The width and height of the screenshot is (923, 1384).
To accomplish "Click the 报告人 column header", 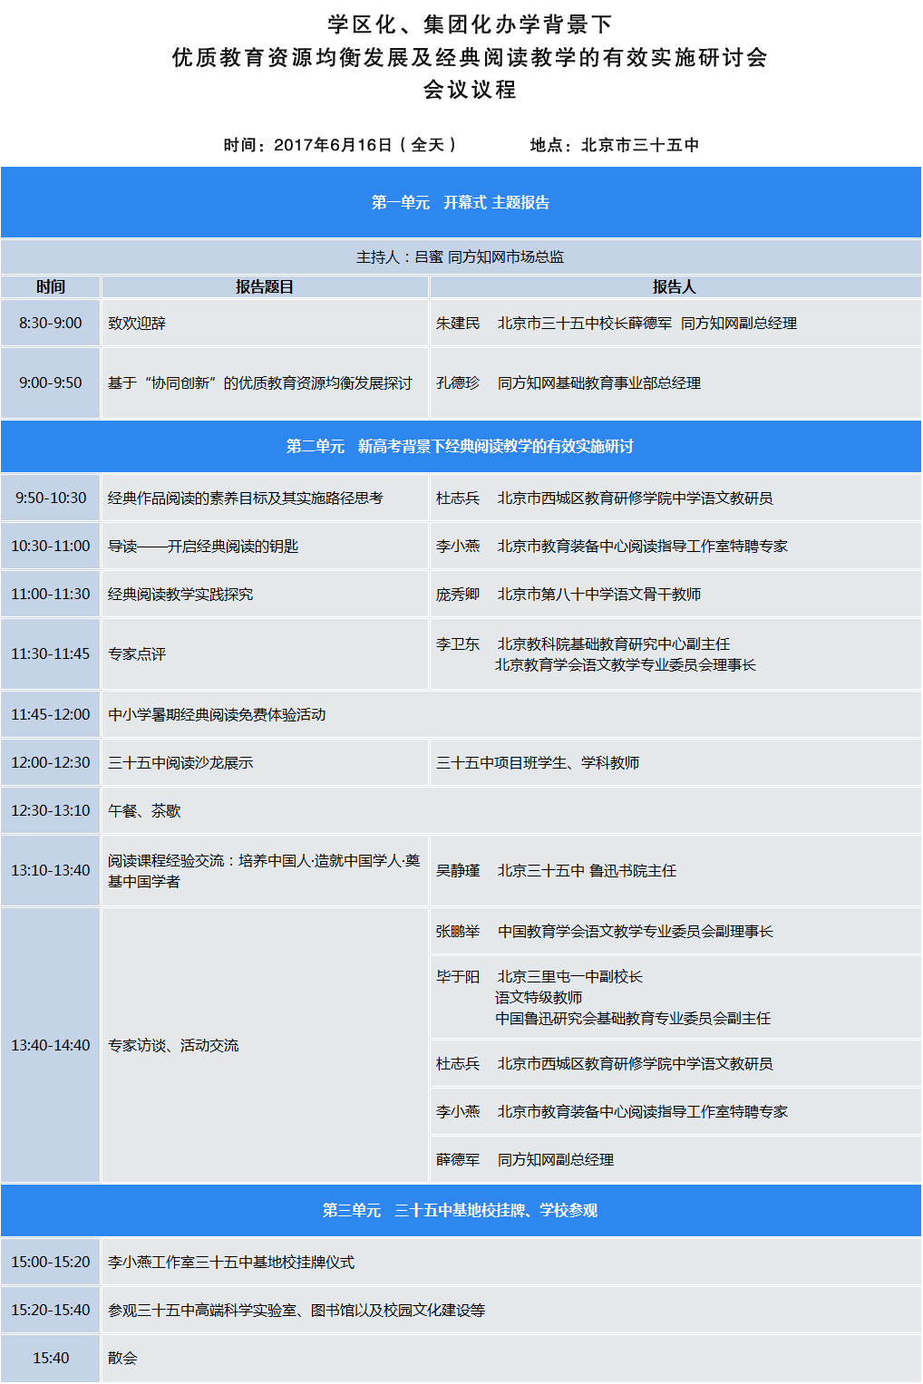I will tap(675, 286).
